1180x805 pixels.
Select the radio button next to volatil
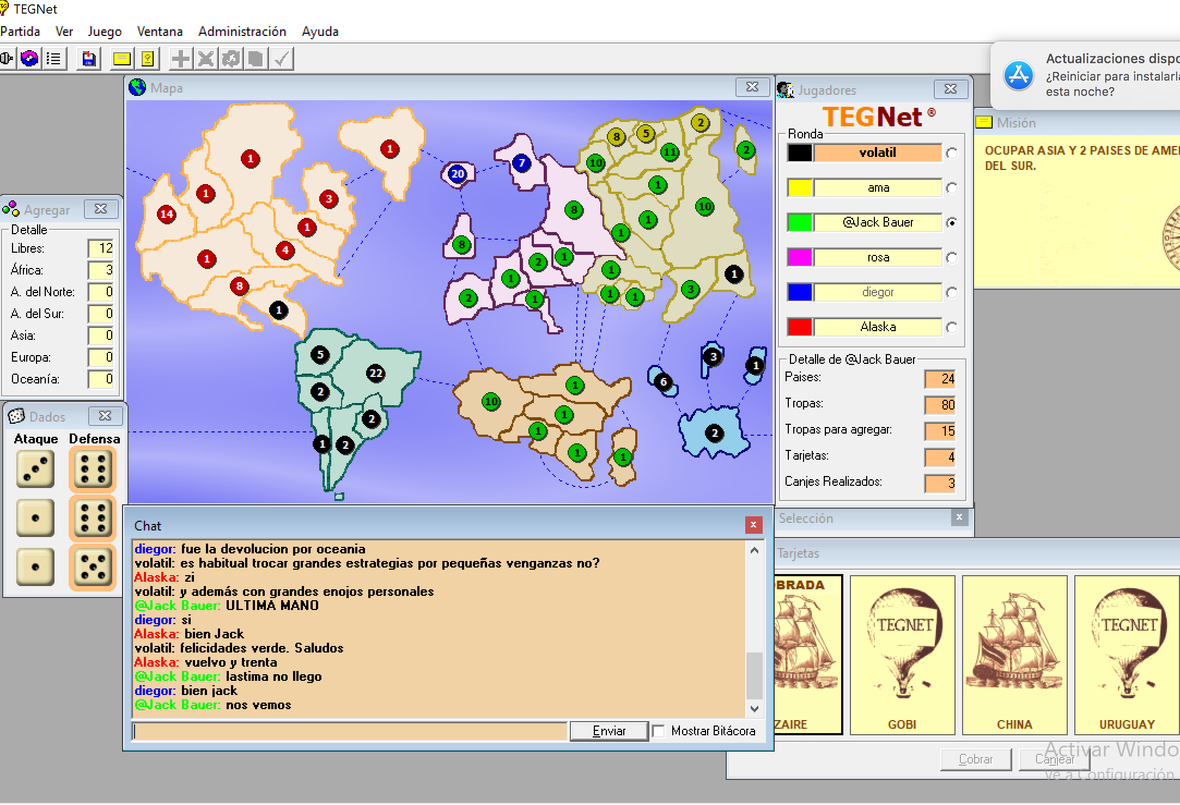[952, 153]
